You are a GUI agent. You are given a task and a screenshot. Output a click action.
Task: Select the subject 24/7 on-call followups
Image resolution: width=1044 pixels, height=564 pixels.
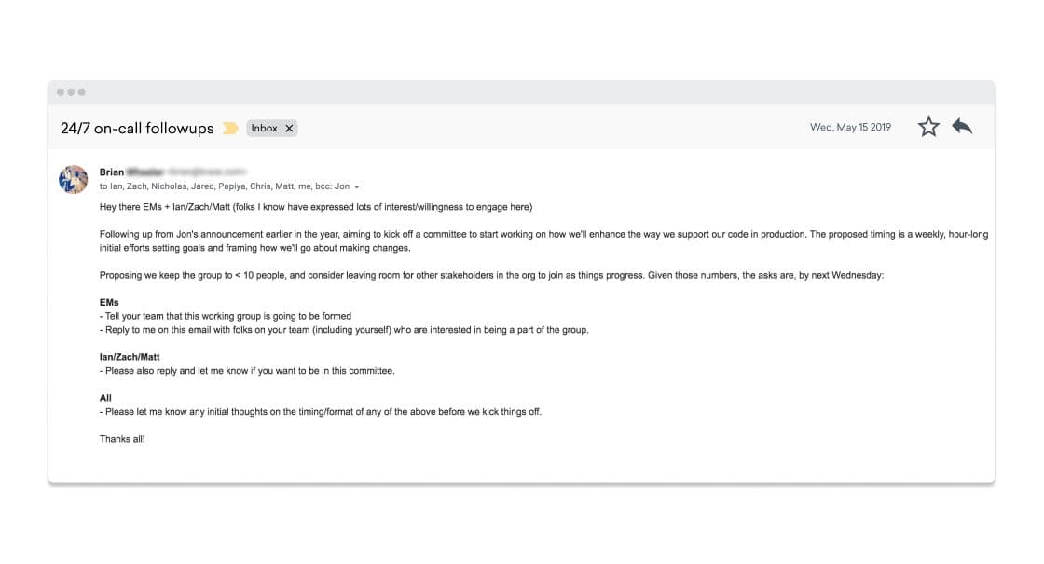(137, 129)
